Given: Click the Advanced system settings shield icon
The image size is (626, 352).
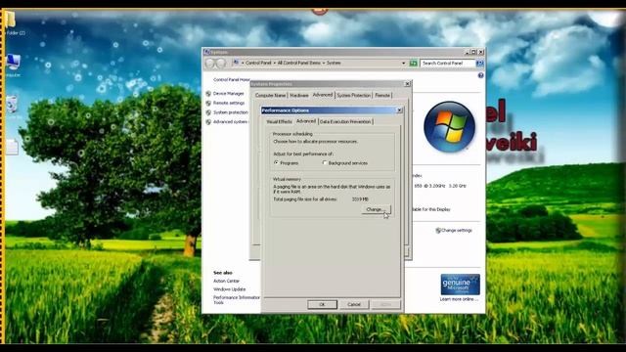Looking at the screenshot, I should pos(208,122).
